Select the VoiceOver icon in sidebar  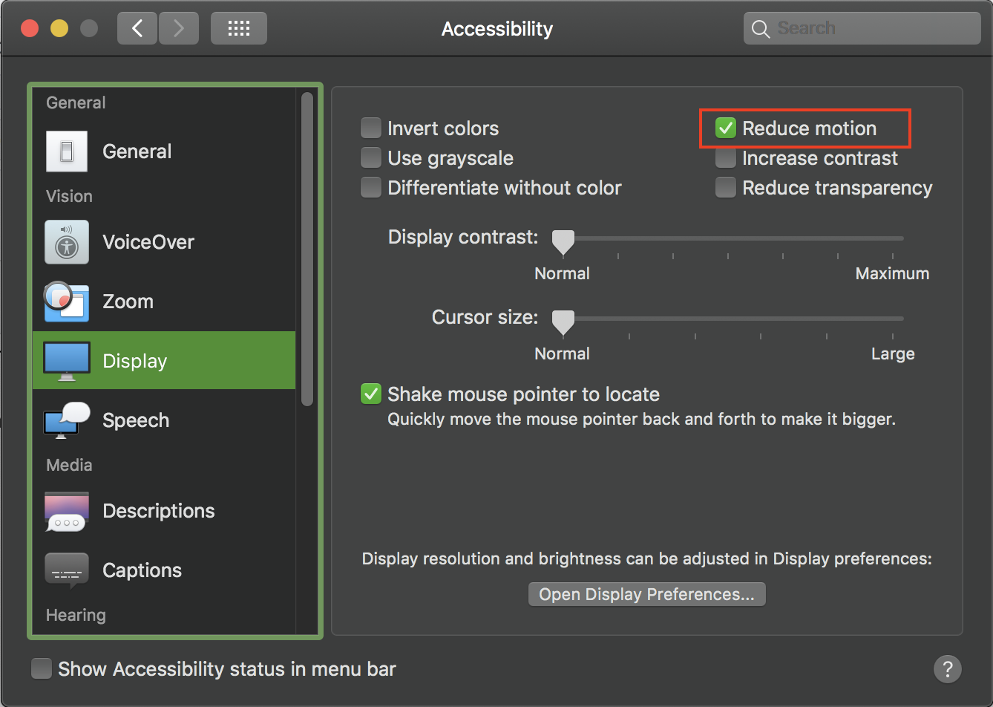67,242
